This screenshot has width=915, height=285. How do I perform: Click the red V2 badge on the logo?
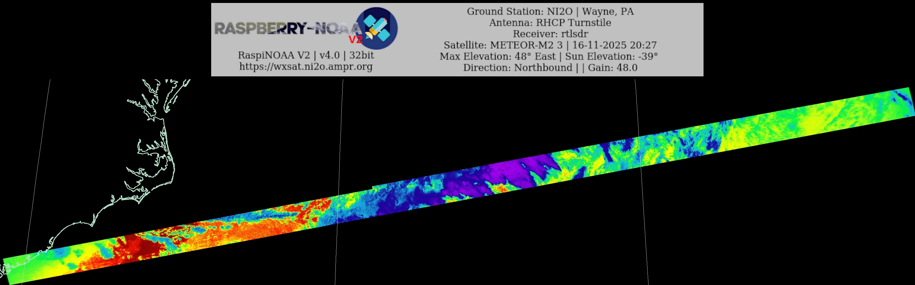pos(355,39)
